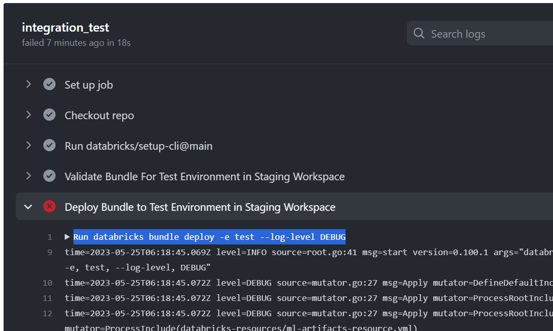This screenshot has height=331, width=553.
Task: Expand the Checkout repo step
Action: pos(29,115)
